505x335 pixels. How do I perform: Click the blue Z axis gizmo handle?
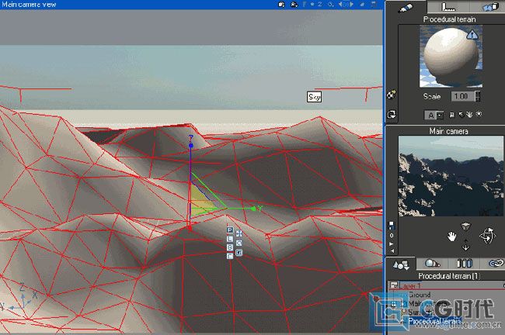coord(190,145)
